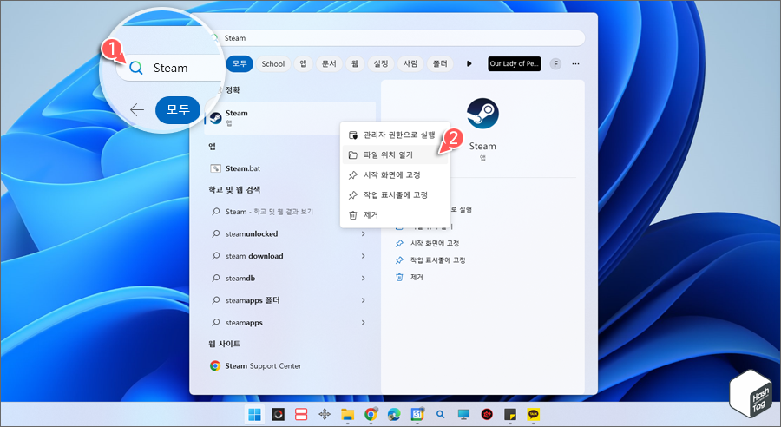Switch to the 앱 filter tab
The width and height of the screenshot is (781, 427).
coord(303,63)
